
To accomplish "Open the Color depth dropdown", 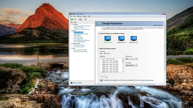I will point(131,65).
